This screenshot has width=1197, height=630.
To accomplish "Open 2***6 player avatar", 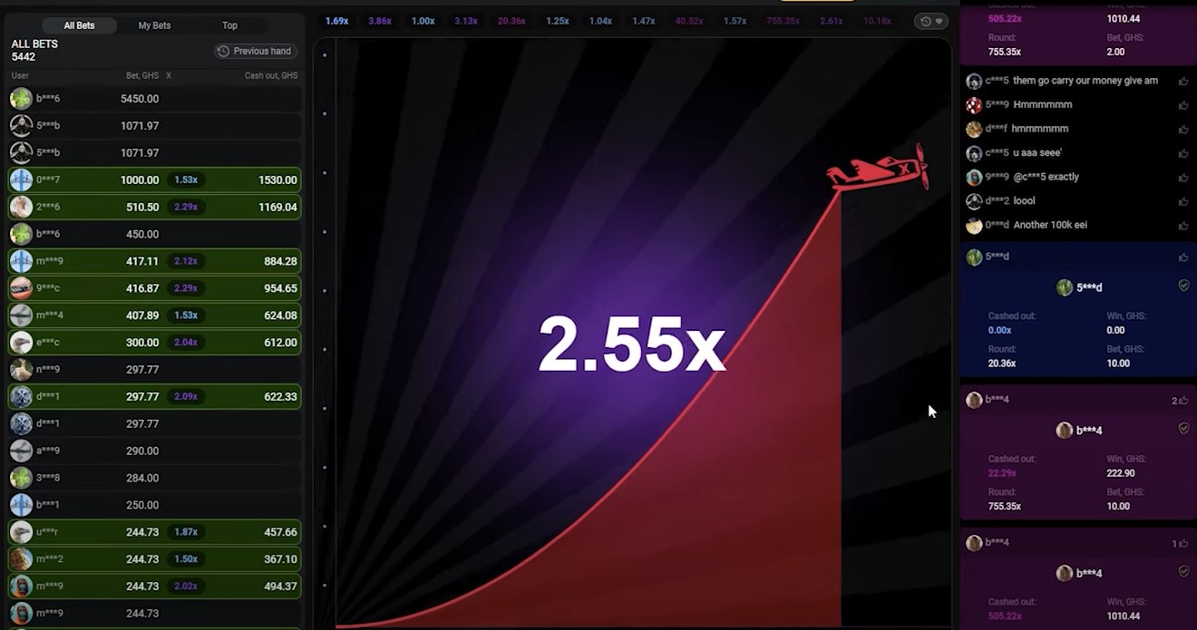I will 21,207.
